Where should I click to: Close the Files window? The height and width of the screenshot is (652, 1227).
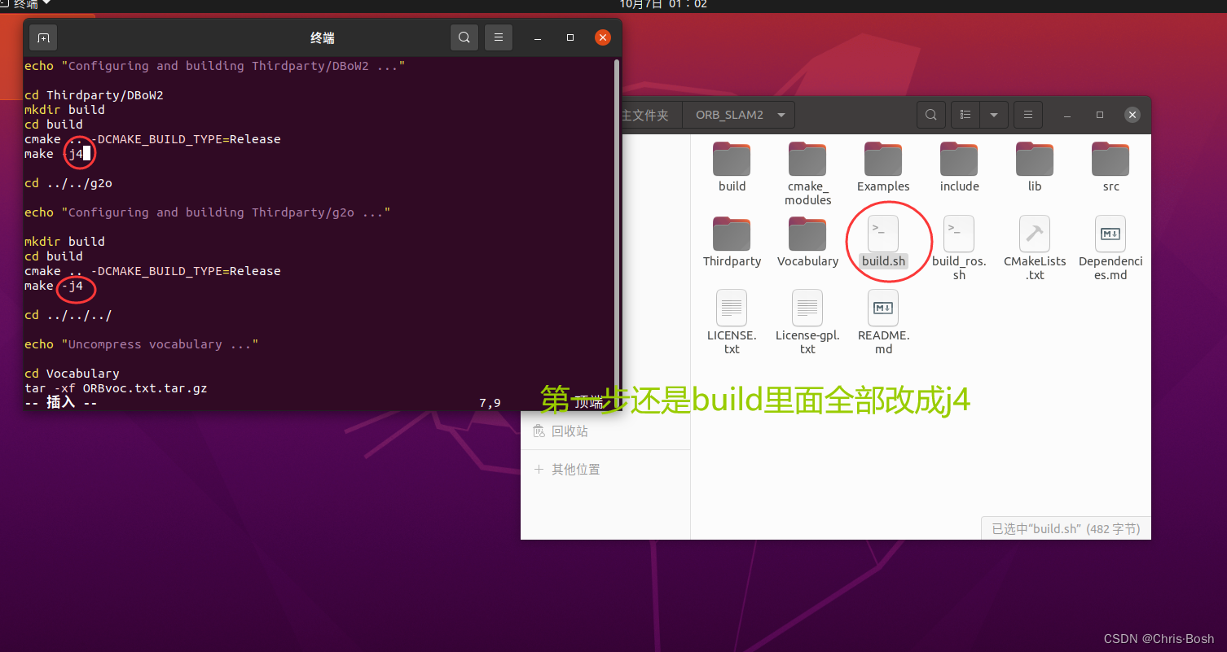tap(1132, 115)
